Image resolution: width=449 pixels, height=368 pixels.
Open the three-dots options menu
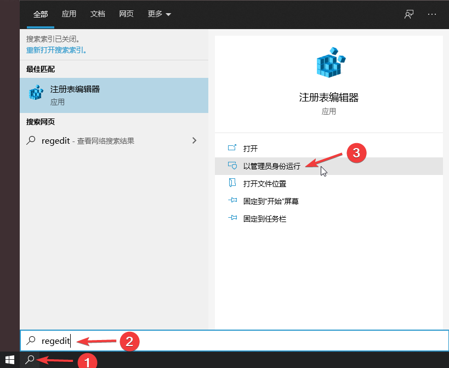(432, 14)
